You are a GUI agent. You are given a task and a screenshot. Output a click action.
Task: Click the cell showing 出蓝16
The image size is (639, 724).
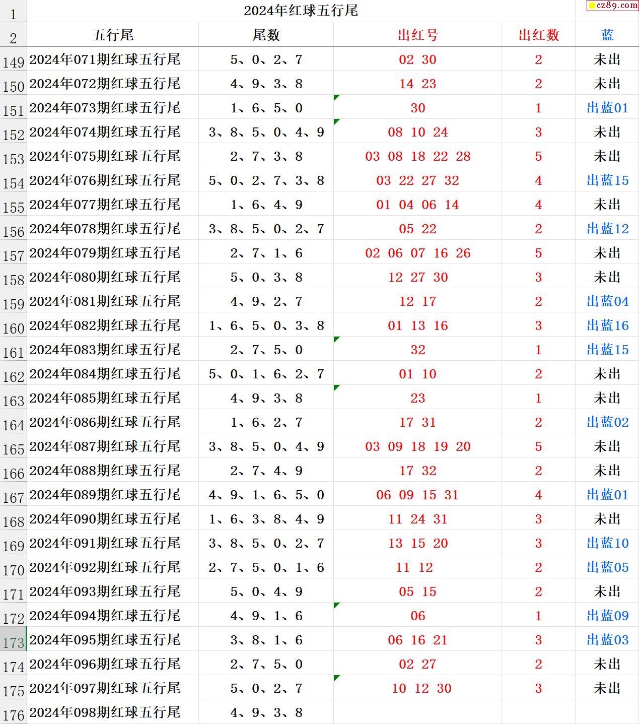pyautogui.click(x=607, y=325)
